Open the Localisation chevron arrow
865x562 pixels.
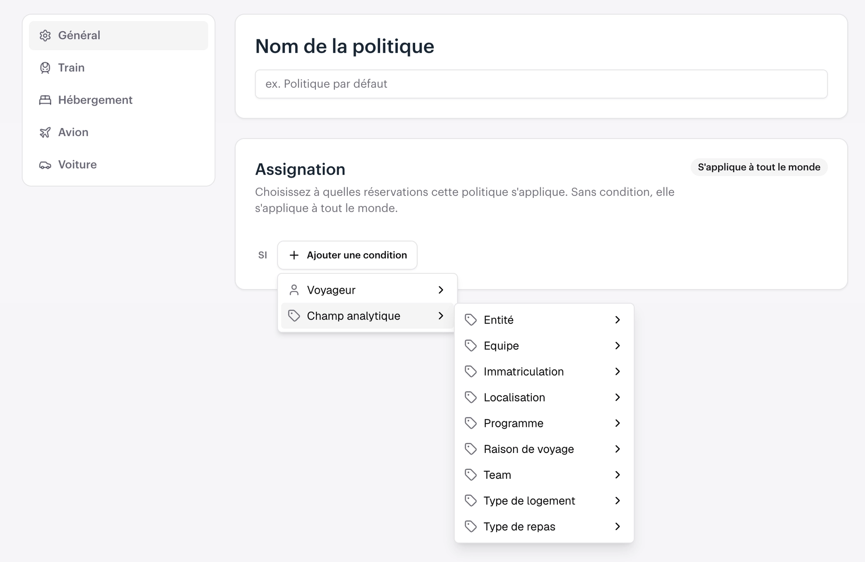pos(617,397)
